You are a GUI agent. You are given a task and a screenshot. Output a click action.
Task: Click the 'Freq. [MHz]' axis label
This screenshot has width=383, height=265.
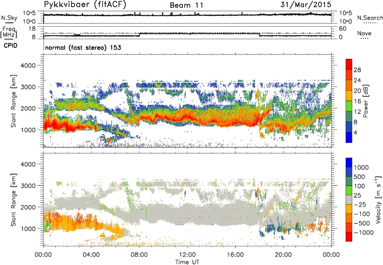tap(9, 32)
